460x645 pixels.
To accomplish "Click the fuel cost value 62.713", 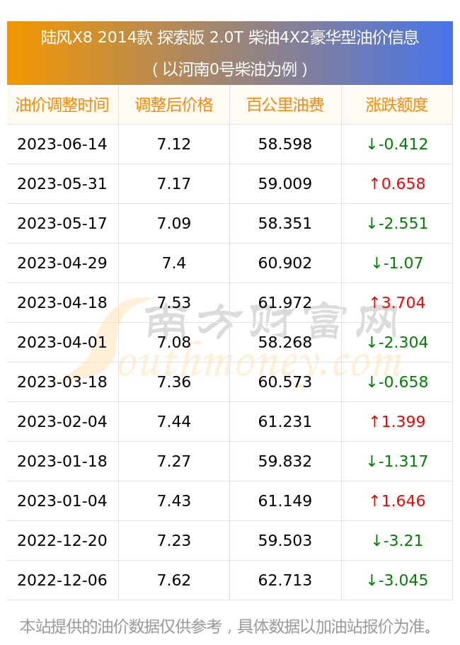I will coord(285,580).
